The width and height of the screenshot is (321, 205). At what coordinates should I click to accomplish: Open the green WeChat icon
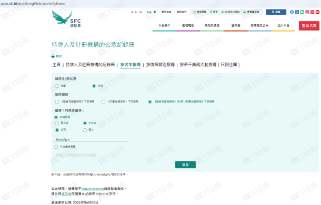point(302,12)
